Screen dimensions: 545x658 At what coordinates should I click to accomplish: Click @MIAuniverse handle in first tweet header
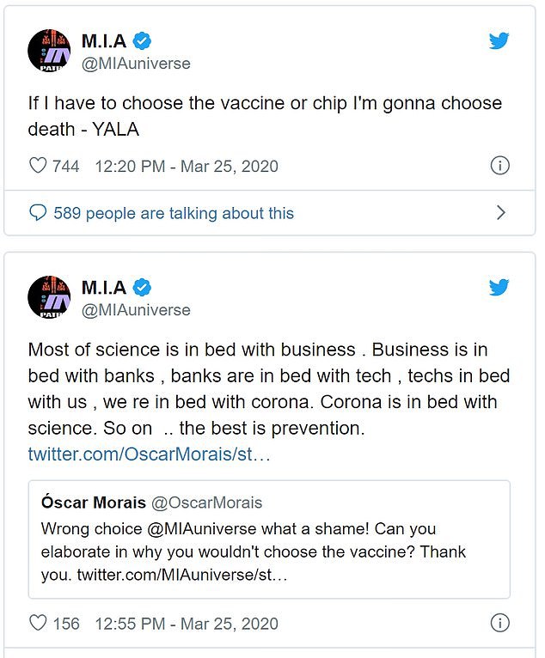[x=136, y=64]
